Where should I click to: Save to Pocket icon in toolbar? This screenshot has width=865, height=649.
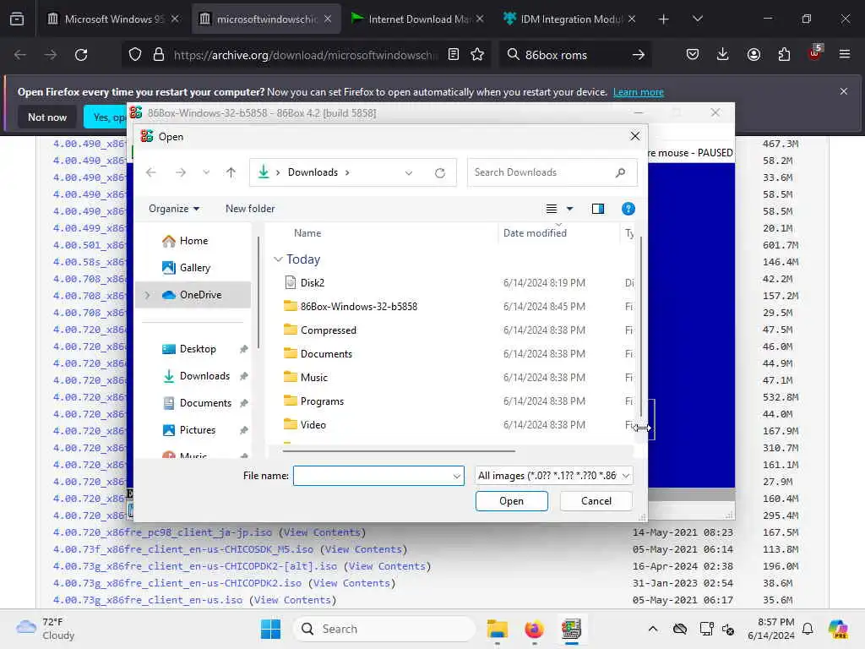coord(693,55)
